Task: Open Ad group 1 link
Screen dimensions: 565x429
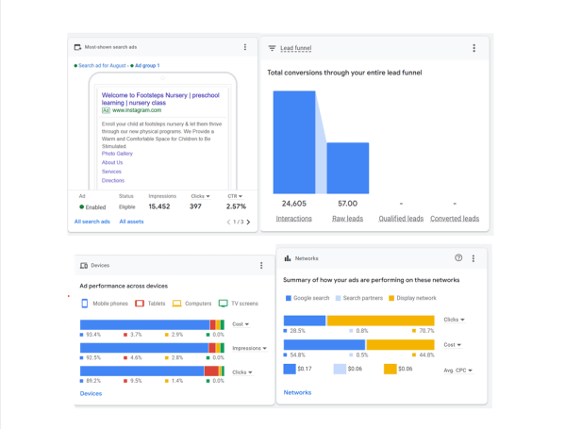Action: [147, 66]
